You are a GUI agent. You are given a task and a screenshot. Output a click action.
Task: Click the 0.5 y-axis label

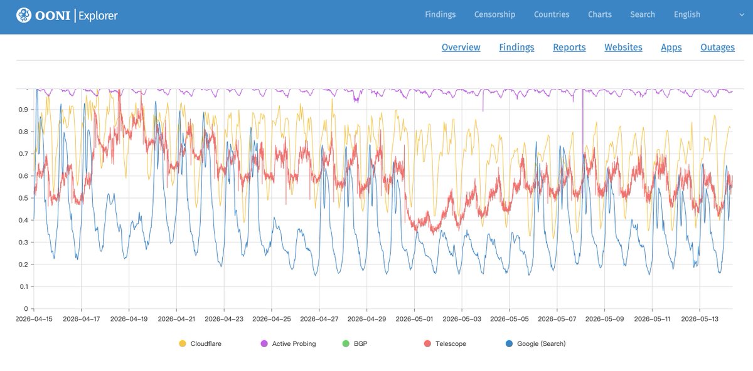[x=23, y=198]
